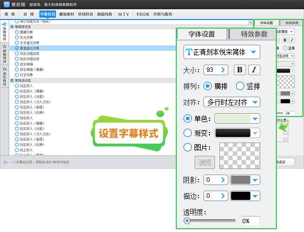
Task: Toggle Bold in the enlarged font panel
Action: (x=240, y=70)
